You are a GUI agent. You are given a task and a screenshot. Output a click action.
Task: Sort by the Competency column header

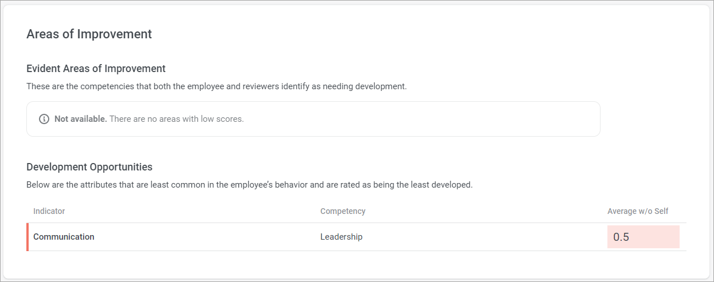click(x=343, y=211)
